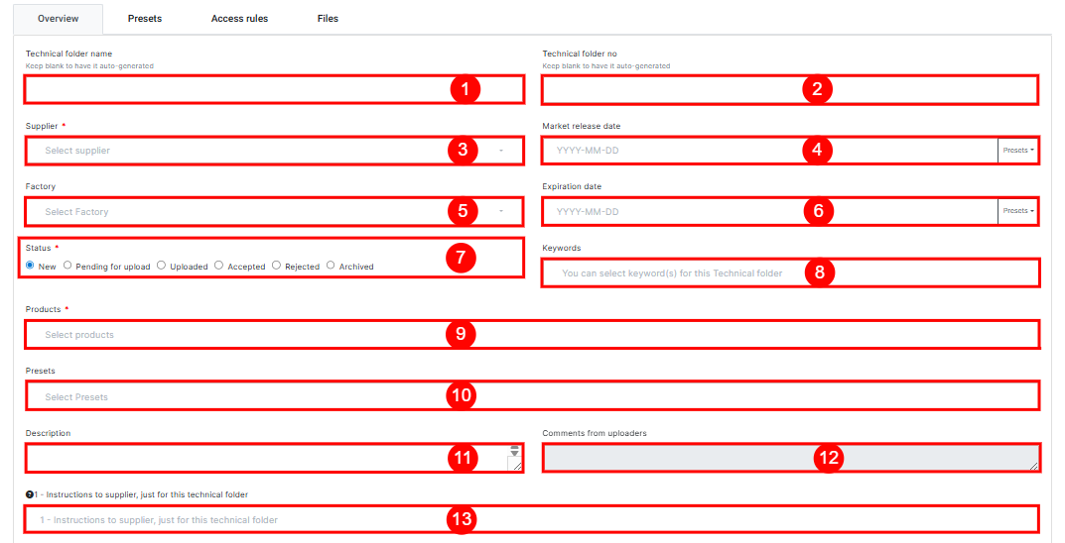Mark status as Rejected

click(277, 266)
